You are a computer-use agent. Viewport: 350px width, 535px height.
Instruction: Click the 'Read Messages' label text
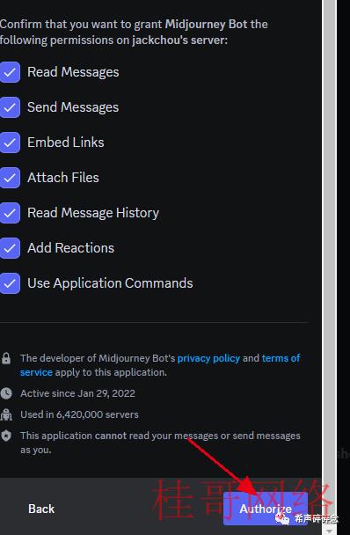click(73, 72)
